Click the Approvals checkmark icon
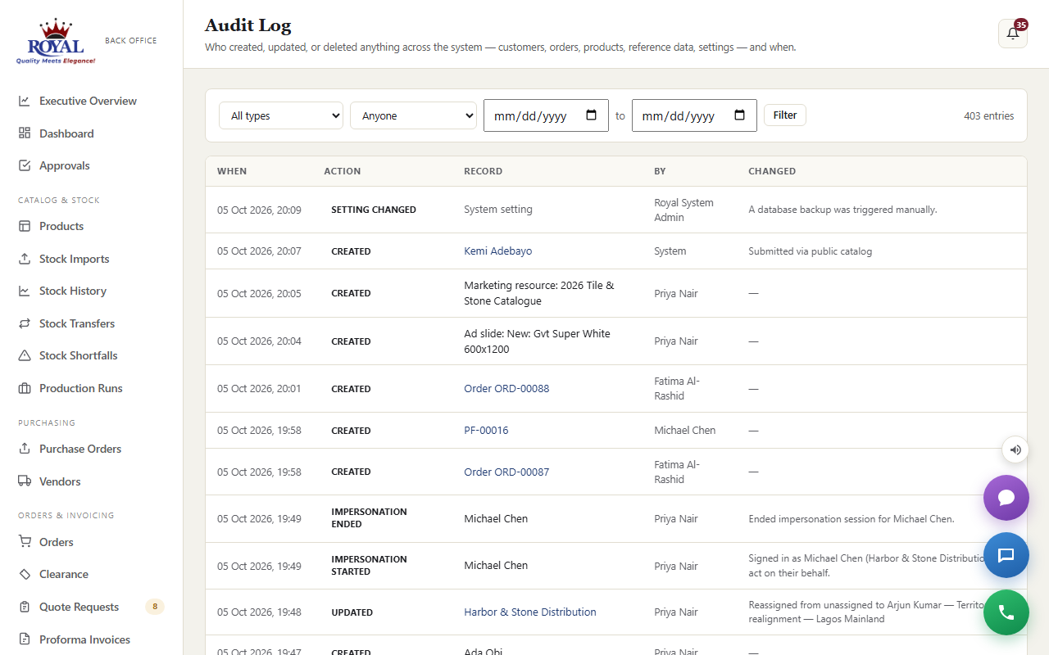 tap(25, 165)
